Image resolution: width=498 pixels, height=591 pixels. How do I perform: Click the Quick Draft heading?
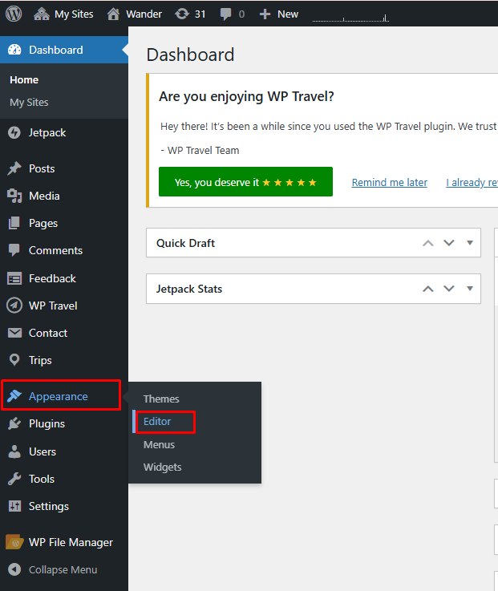click(185, 243)
